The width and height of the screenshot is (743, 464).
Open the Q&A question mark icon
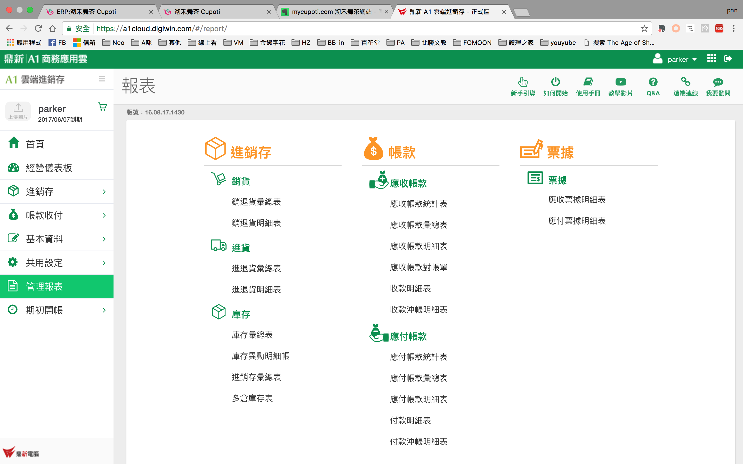click(x=653, y=82)
